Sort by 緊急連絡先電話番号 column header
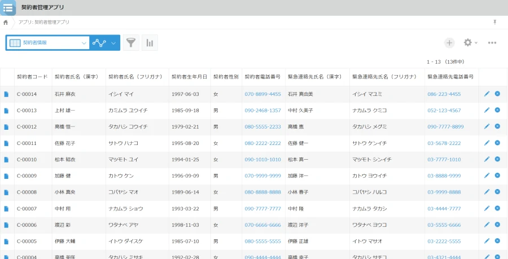 (x=450, y=77)
